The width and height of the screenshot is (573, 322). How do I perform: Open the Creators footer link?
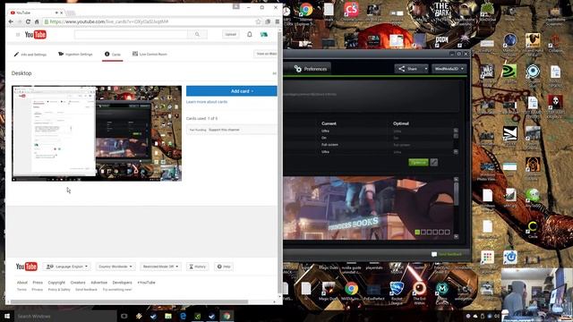(78, 283)
